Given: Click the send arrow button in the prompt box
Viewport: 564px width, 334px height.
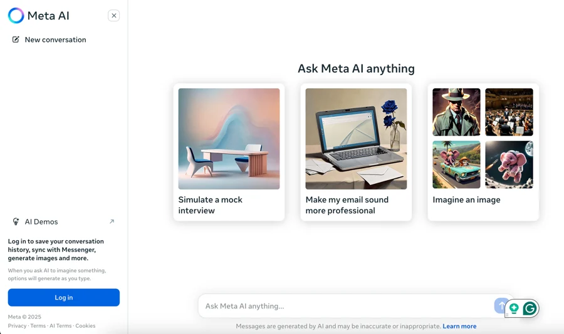Looking at the screenshot, I should (501, 306).
